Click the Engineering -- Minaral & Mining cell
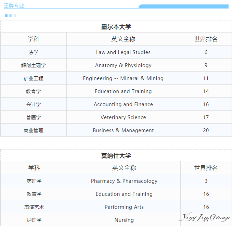Screen dimensions: 233x228 coord(123,78)
